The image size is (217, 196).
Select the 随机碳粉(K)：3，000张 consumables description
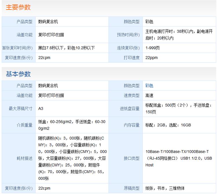73,158
